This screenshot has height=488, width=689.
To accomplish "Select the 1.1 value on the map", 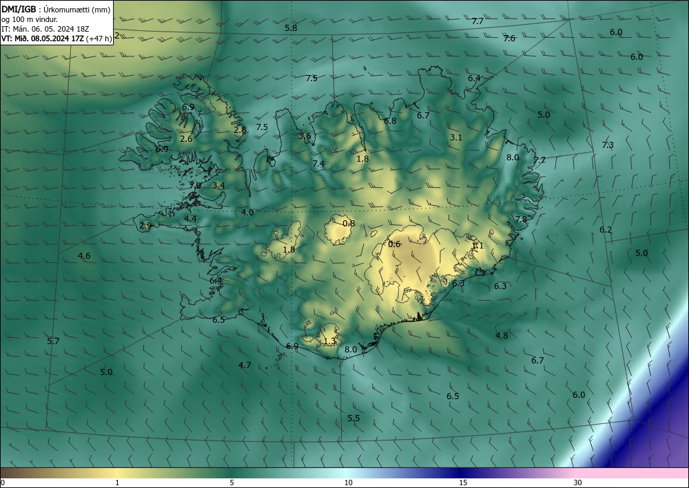I will pyautogui.click(x=477, y=245).
